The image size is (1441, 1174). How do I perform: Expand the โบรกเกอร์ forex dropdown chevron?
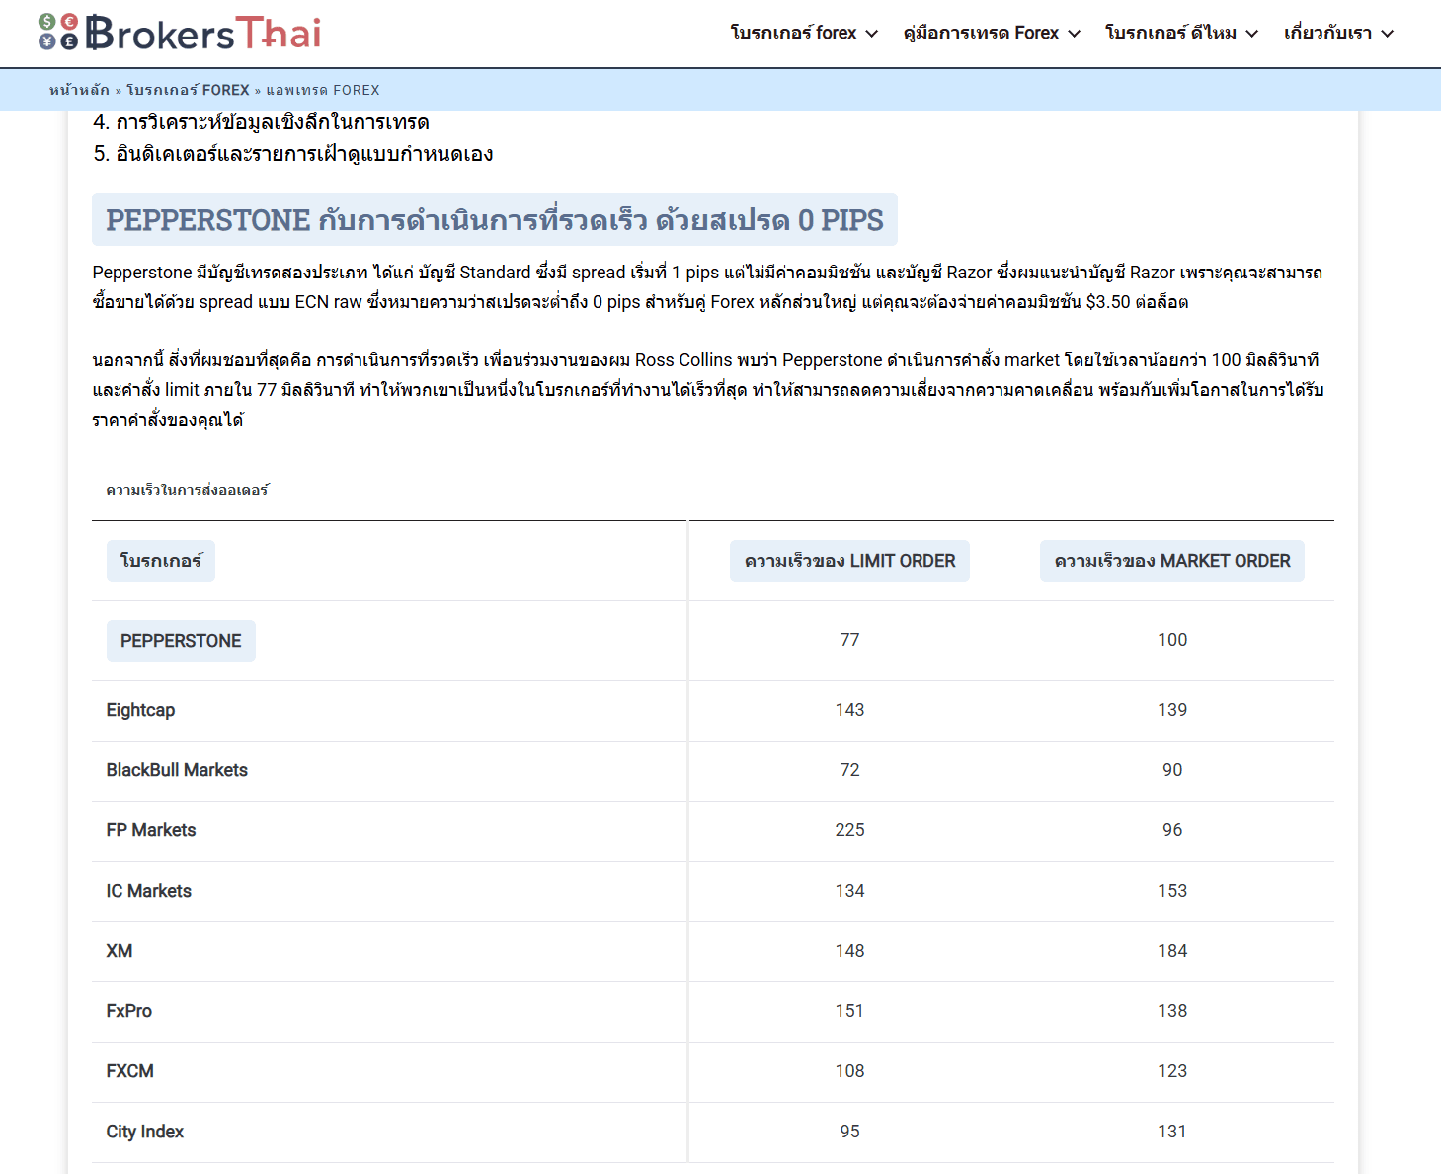(x=871, y=34)
